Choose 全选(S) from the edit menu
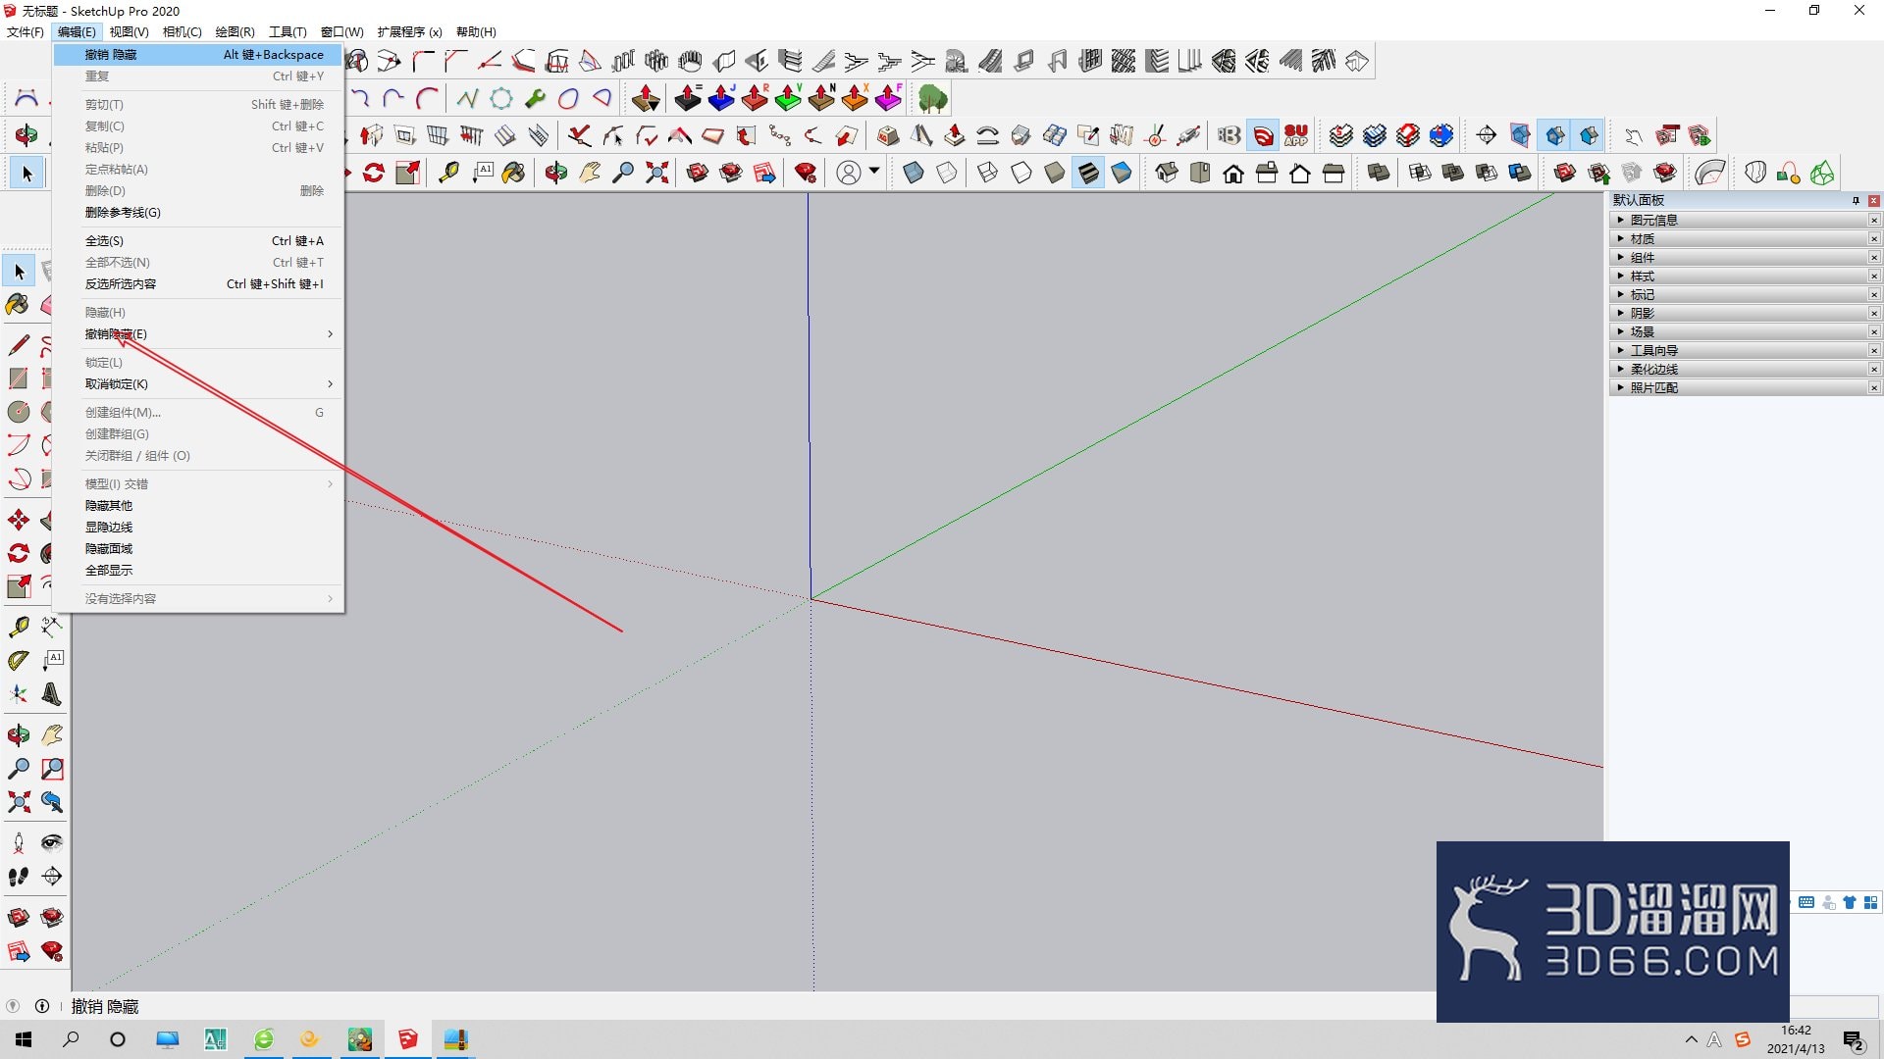 coord(197,241)
